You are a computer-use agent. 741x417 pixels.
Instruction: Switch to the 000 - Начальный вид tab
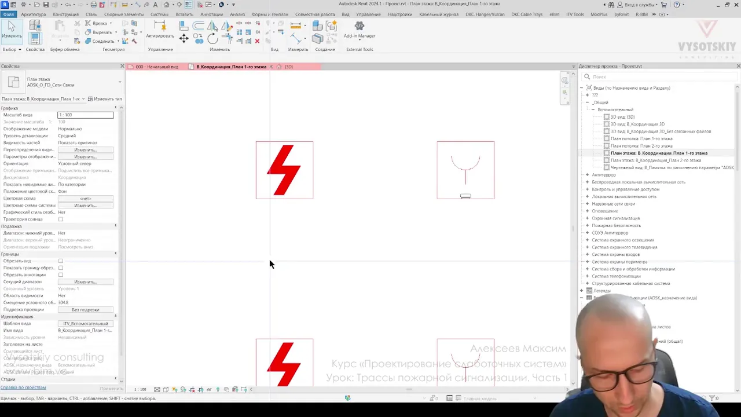point(157,67)
